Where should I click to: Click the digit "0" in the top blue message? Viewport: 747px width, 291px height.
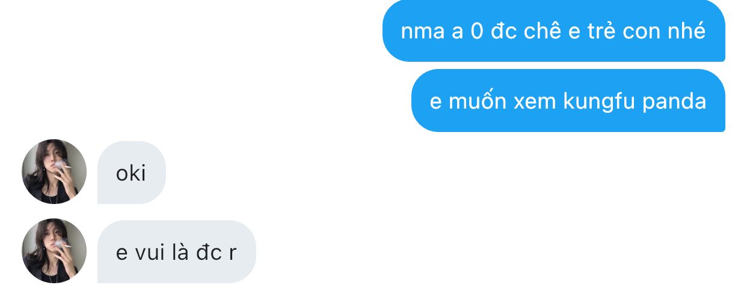477,31
